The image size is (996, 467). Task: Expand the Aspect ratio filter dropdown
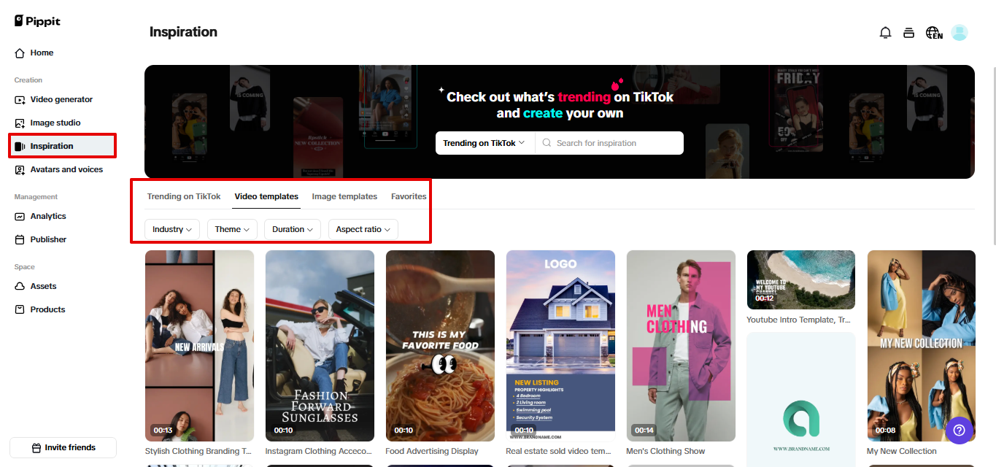click(363, 229)
